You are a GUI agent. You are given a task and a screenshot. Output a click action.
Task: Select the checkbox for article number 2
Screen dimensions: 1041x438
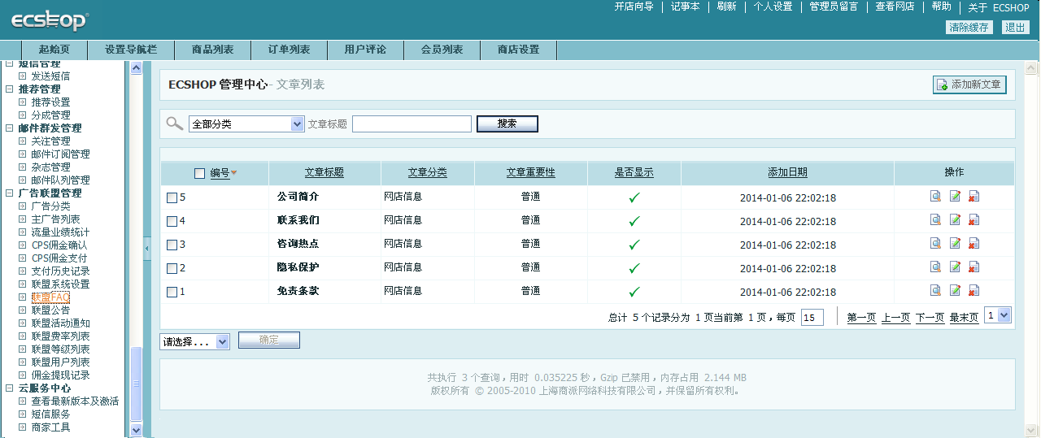pos(172,268)
